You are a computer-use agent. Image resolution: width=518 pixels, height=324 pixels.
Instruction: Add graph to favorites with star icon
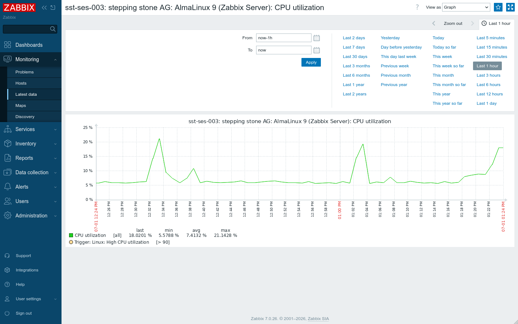click(498, 7)
